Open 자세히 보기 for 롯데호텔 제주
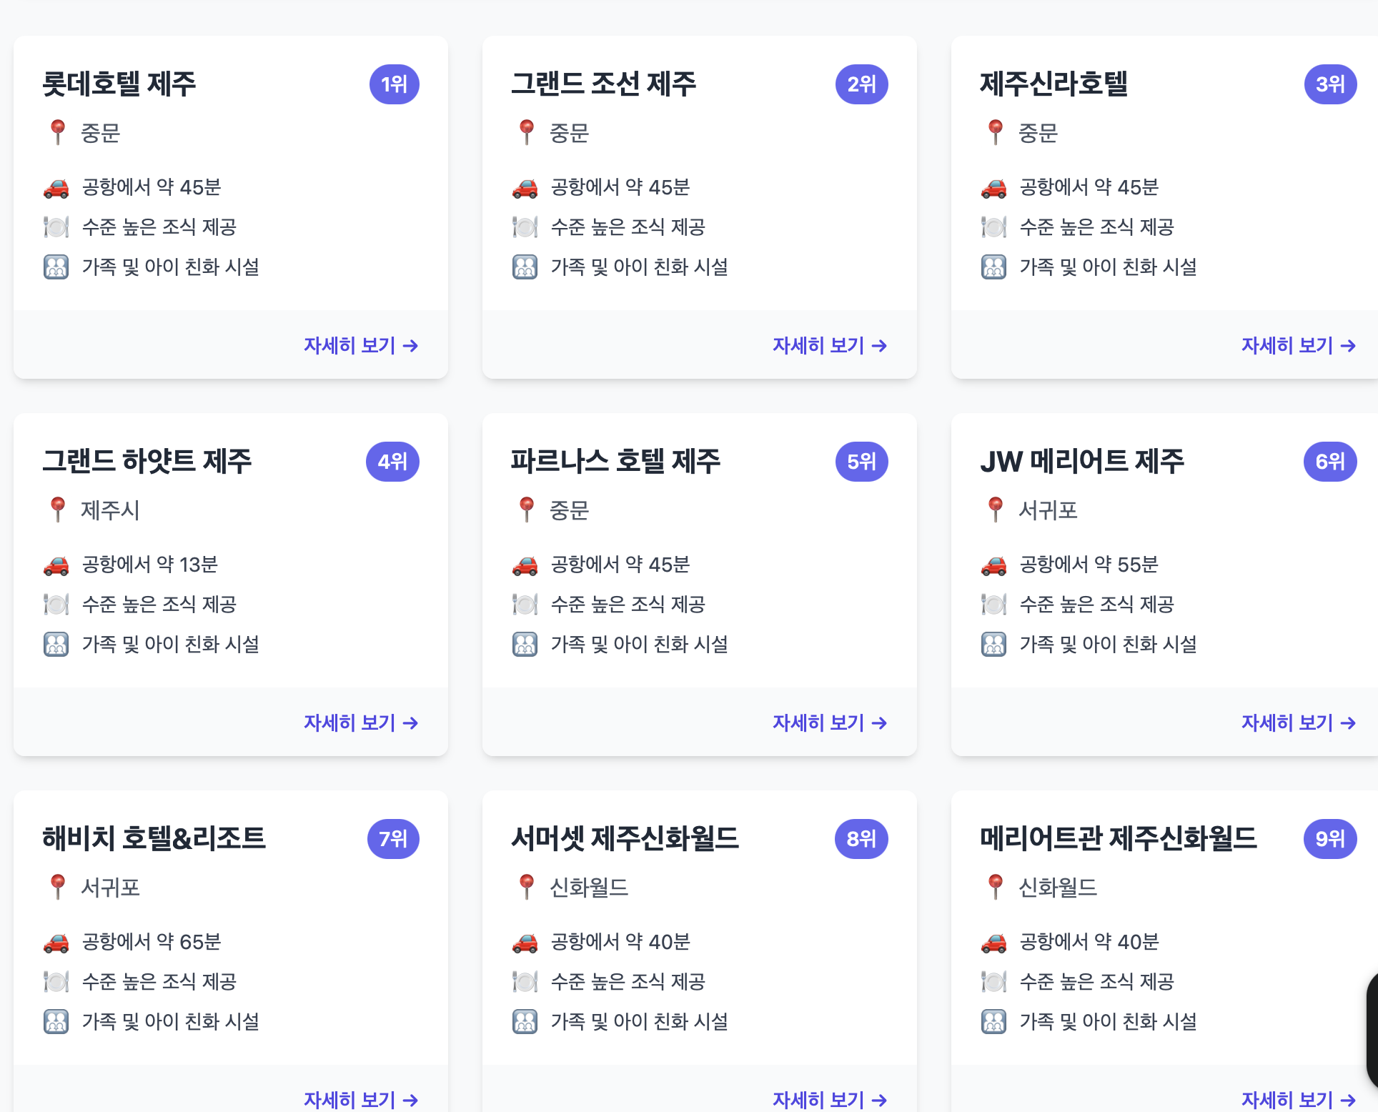Image resolution: width=1378 pixels, height=1112 pixels. (360, 346)
